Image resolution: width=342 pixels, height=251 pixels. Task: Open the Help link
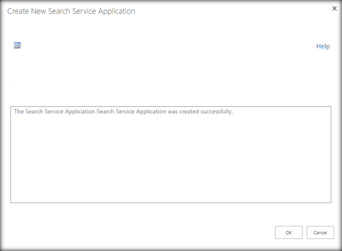point(323,46)
